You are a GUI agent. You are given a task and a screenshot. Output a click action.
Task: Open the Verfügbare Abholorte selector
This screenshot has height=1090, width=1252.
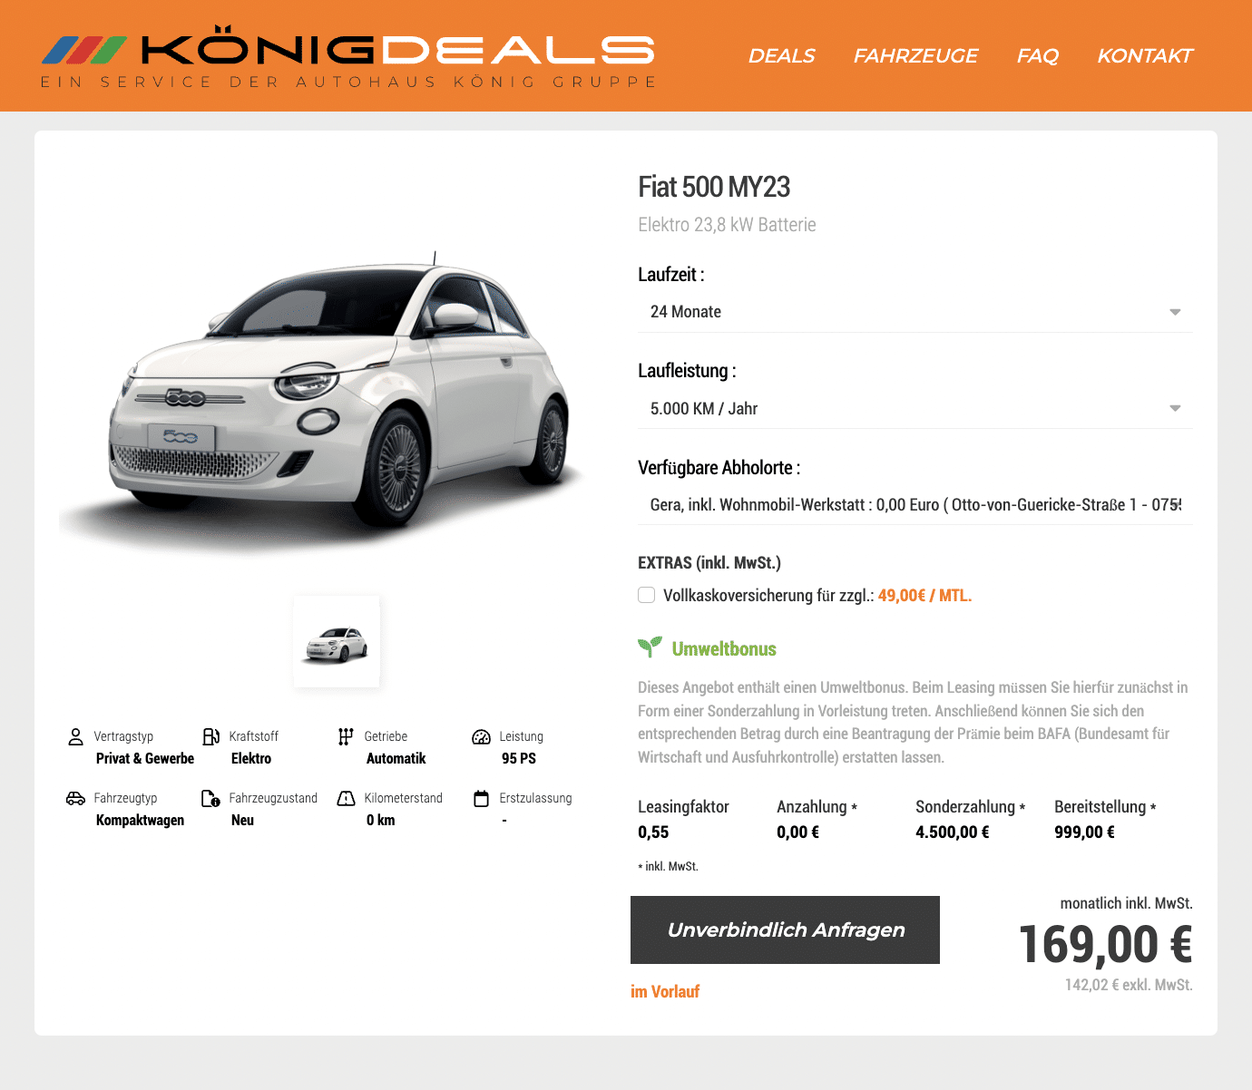click(x=915, y=505)
